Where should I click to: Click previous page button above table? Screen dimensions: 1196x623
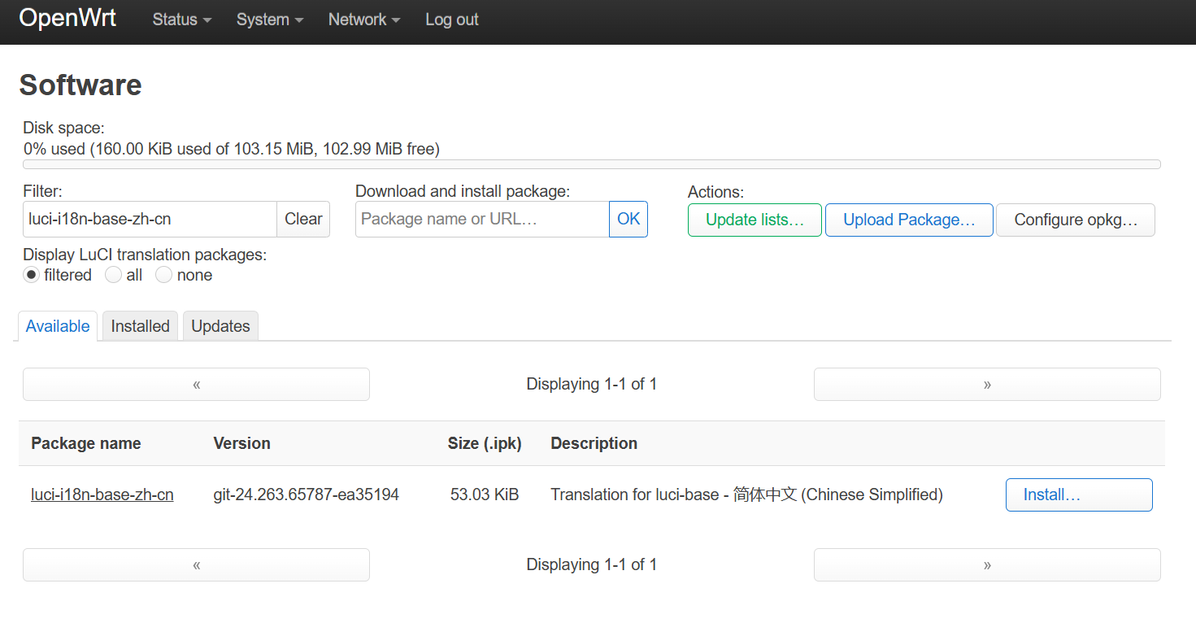click(196, 384)
